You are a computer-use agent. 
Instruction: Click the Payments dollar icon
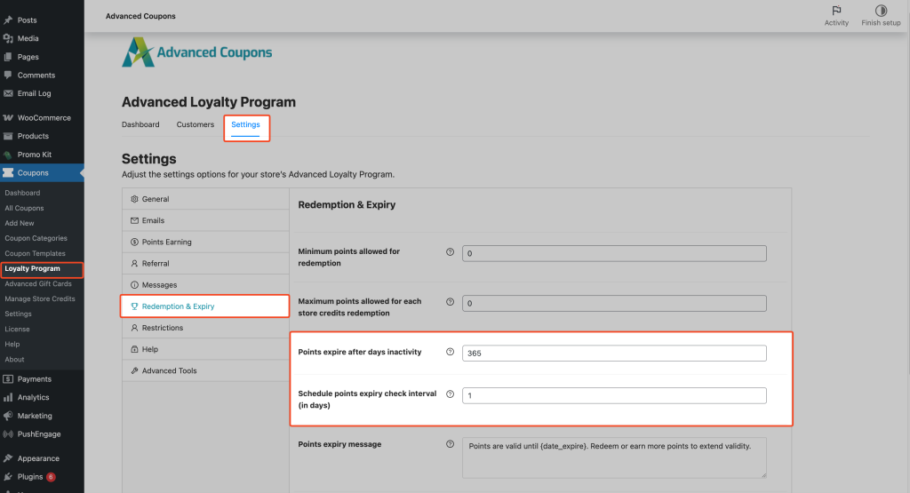point(8,378)
